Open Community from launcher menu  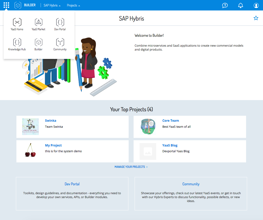click(60, 45)
